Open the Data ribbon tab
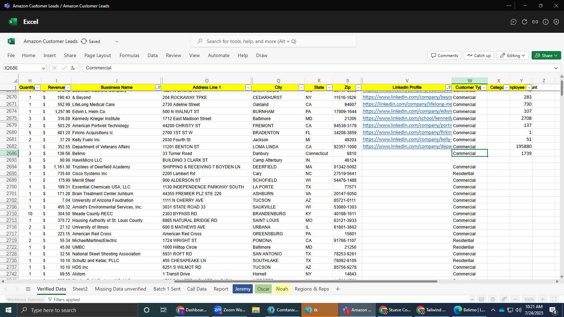Viewport: 564px width, 317px height. (x=153, y=55)
